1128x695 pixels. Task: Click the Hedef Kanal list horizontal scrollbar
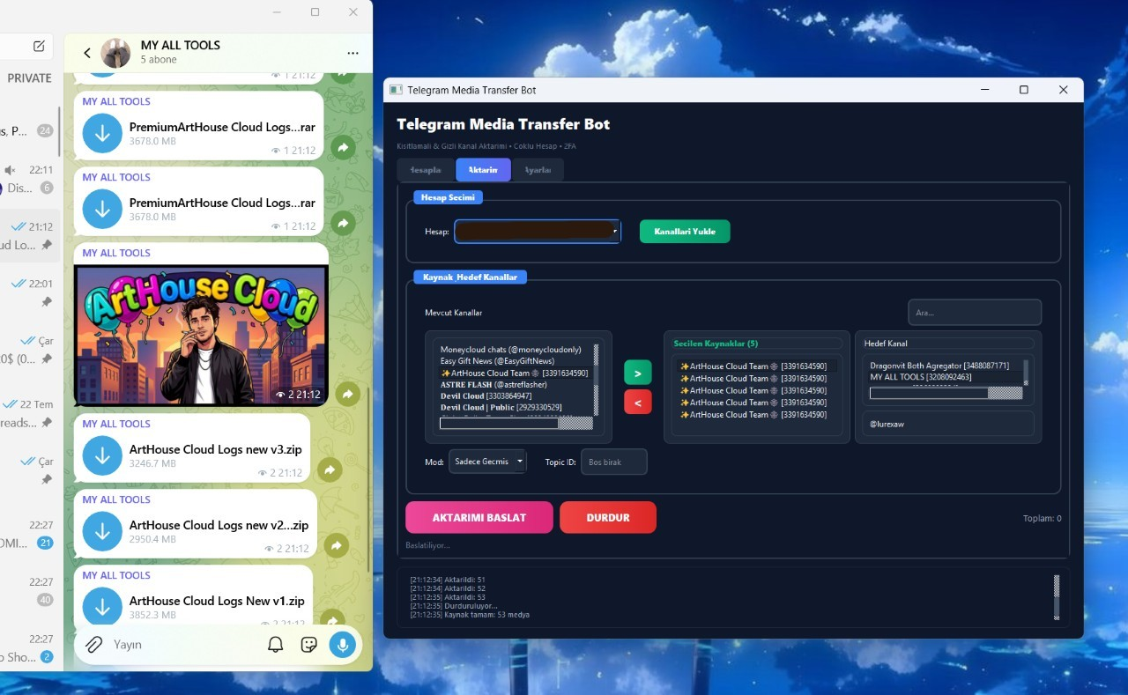(x=946, y=393)
